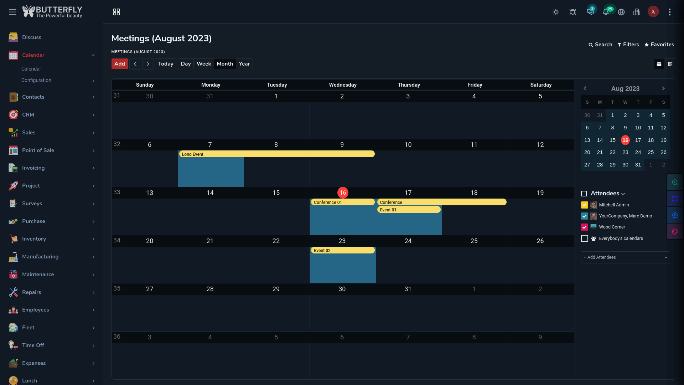Open the notifications bell icon
The height and width of the screenshot is (385, 684).
pos(606,12)
